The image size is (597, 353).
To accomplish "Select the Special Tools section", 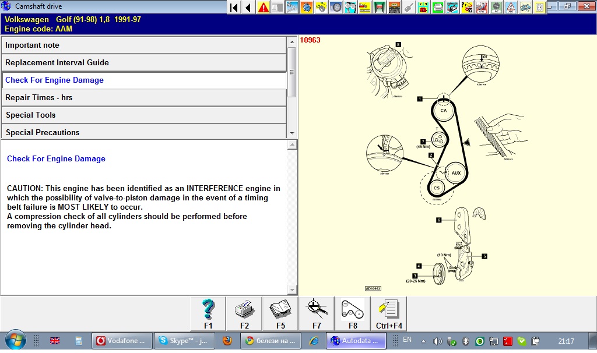I will pyautogui.click(x=143, y=115).
